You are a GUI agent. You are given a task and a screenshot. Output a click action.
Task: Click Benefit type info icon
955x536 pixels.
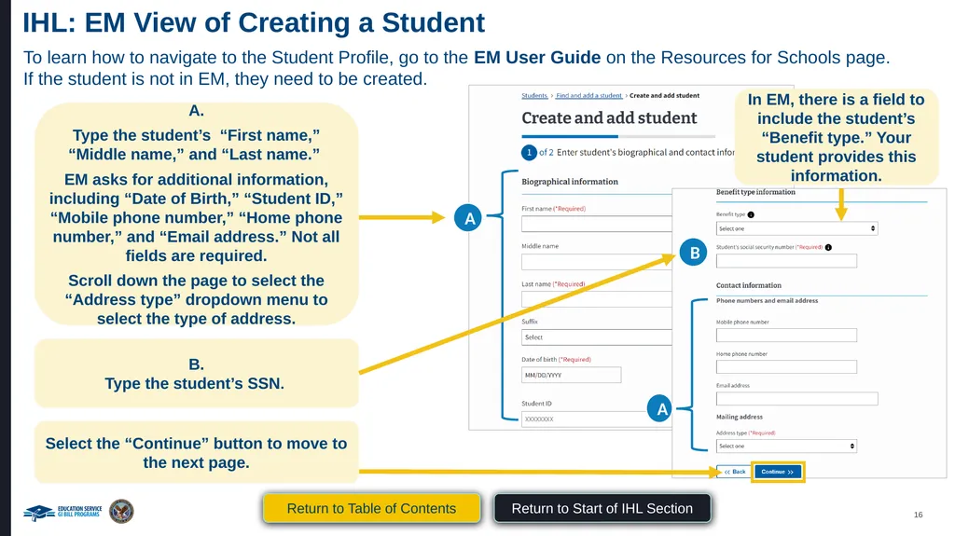pyautogui.click(x=751, y=214)
